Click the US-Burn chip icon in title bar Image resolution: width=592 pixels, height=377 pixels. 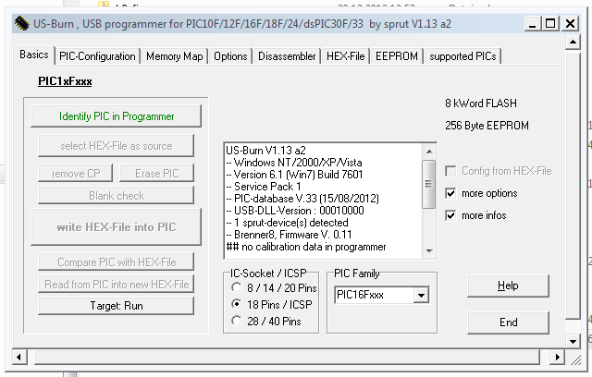point(21,24)
